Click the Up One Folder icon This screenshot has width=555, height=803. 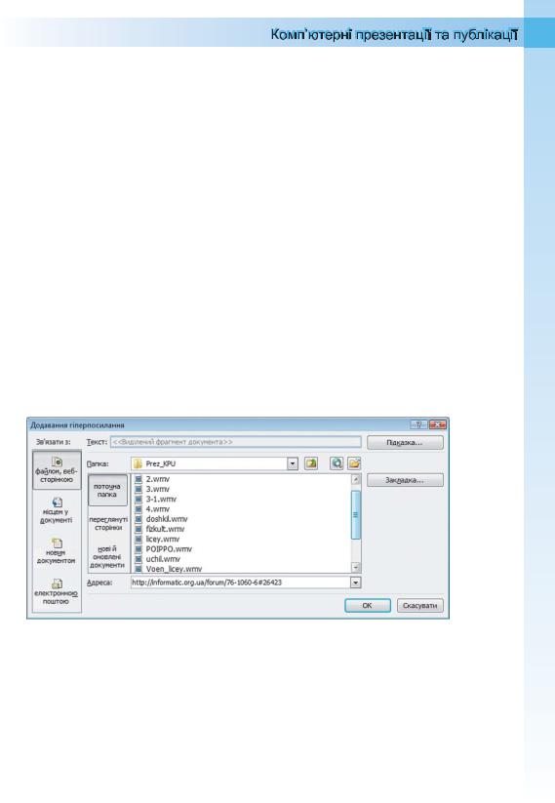click(x=311, y=463)
